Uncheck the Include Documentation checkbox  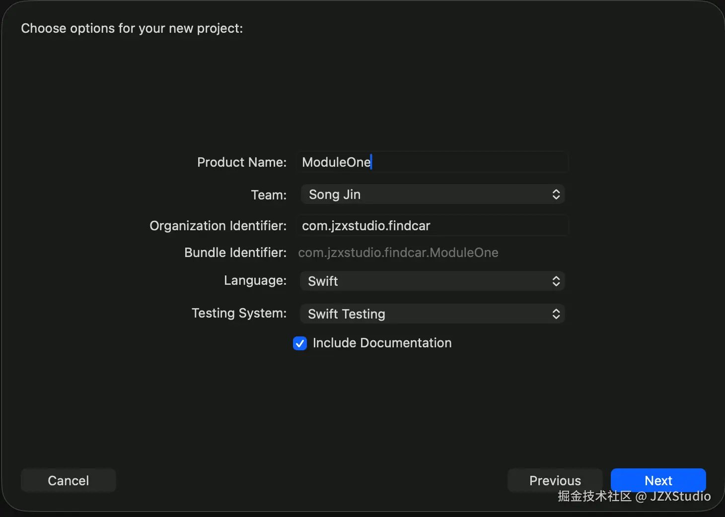pos(300,343)
